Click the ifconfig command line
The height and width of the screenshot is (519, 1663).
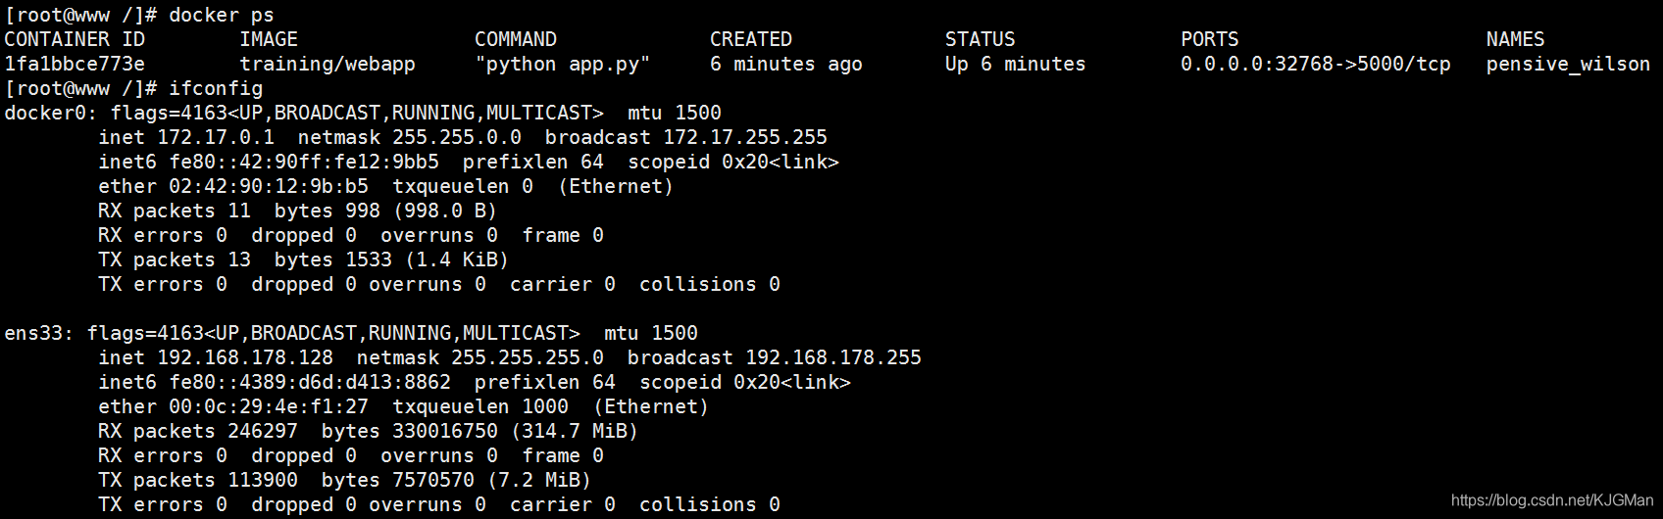coord(133,88)
